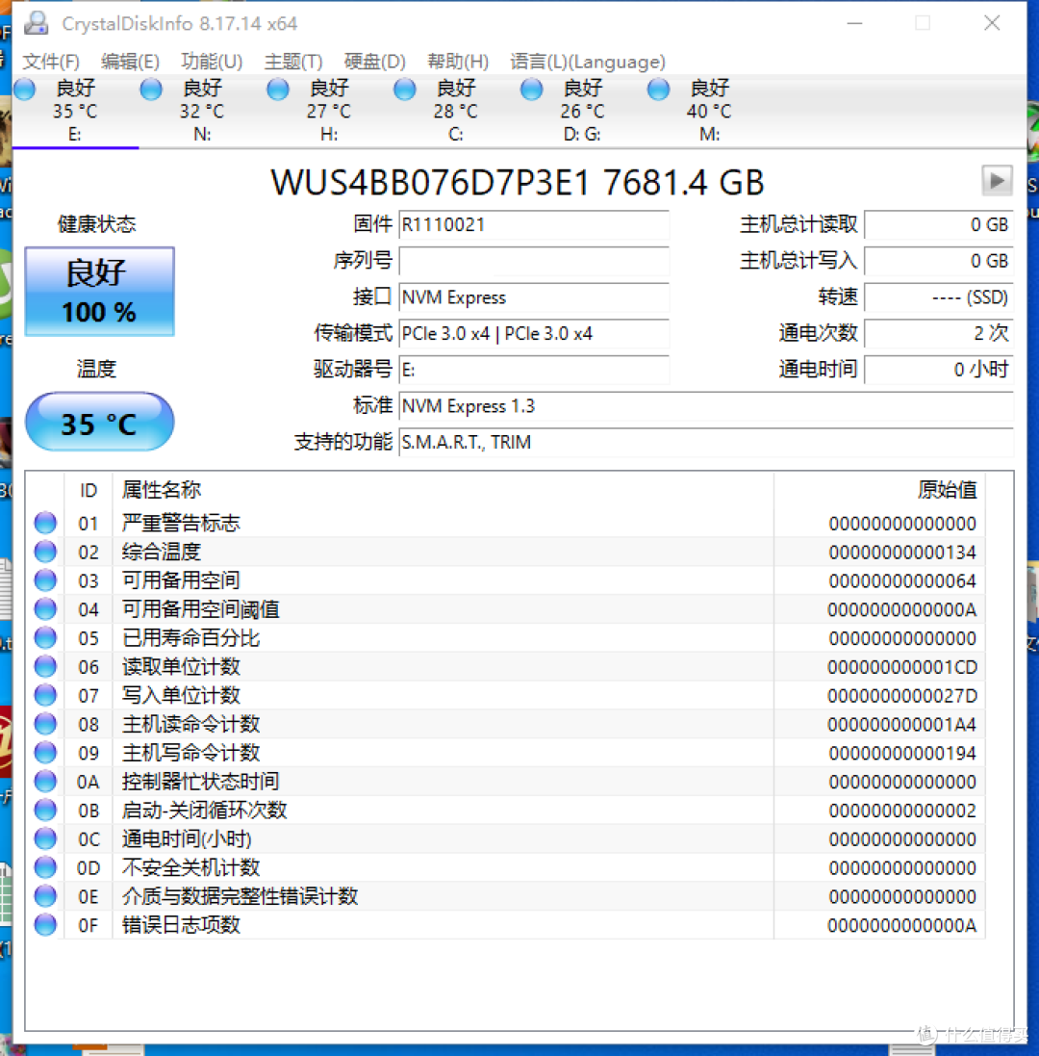Click the CrystalDiskInfo app icon in titlebar
1039x1056 pixels.
36,22
